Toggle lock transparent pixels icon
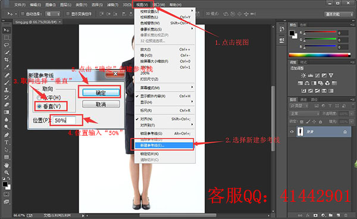This screenshot has width=357, height=219. [x=302, y=122]
